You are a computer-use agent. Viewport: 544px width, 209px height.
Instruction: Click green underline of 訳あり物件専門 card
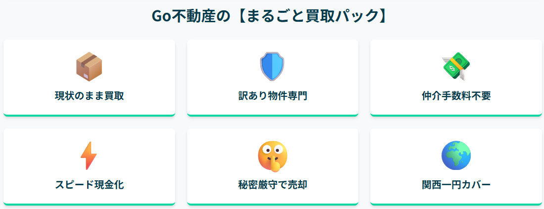tap(272, 115)
